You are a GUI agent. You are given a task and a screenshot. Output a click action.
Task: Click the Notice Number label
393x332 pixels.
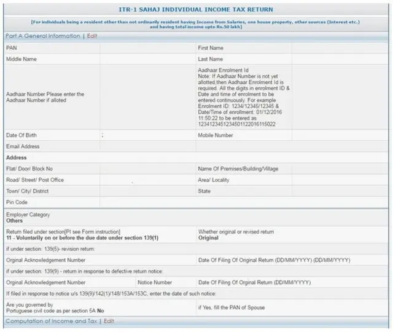pos(155,282)
